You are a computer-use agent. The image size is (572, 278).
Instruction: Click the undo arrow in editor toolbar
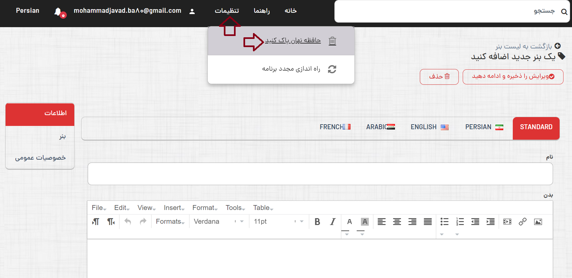(128, 222)
